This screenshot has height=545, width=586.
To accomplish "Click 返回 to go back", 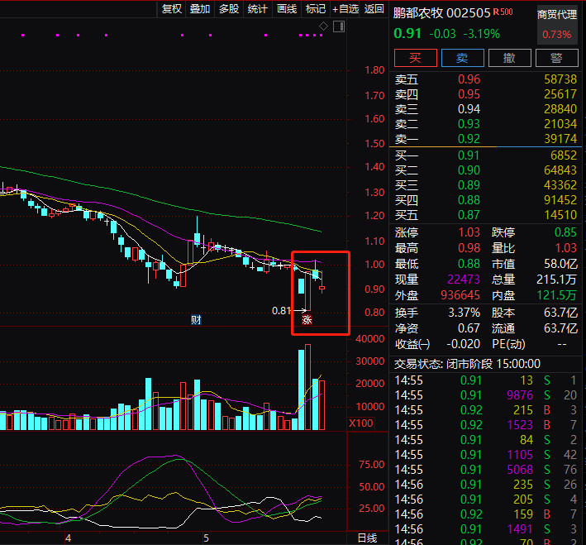I will coord(374,9).
